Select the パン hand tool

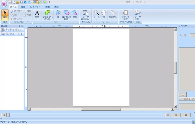(104, 14)
